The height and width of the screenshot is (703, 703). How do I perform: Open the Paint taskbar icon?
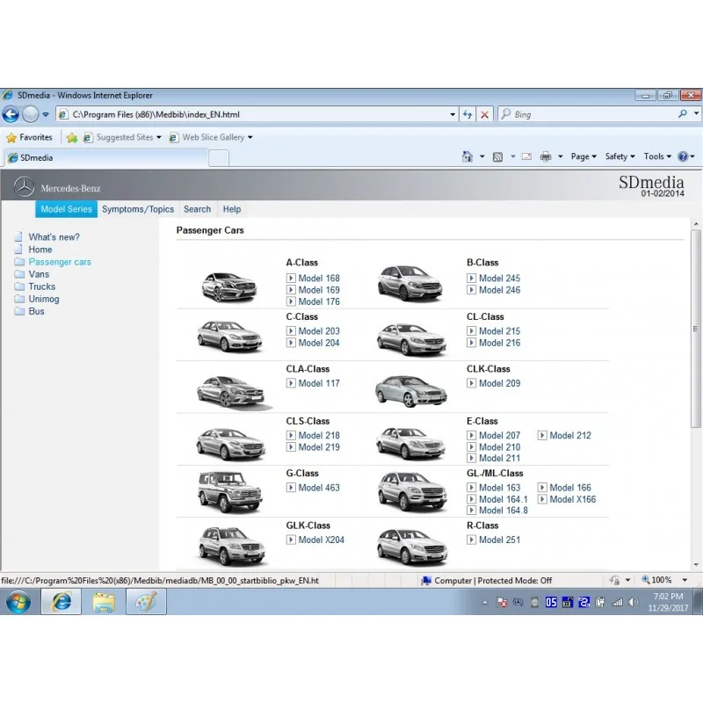146,601
